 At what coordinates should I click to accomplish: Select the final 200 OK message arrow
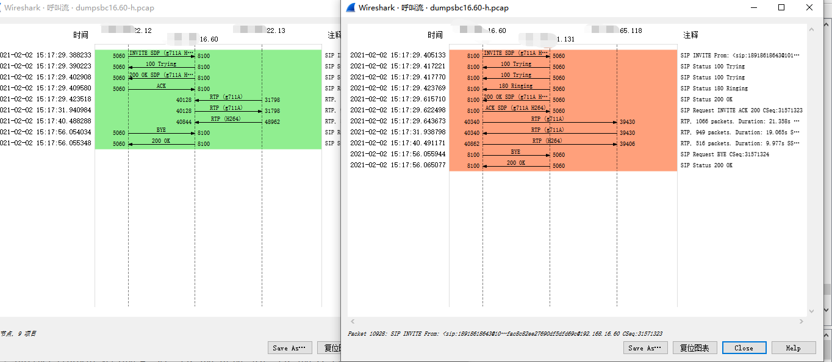click(515, 165)
